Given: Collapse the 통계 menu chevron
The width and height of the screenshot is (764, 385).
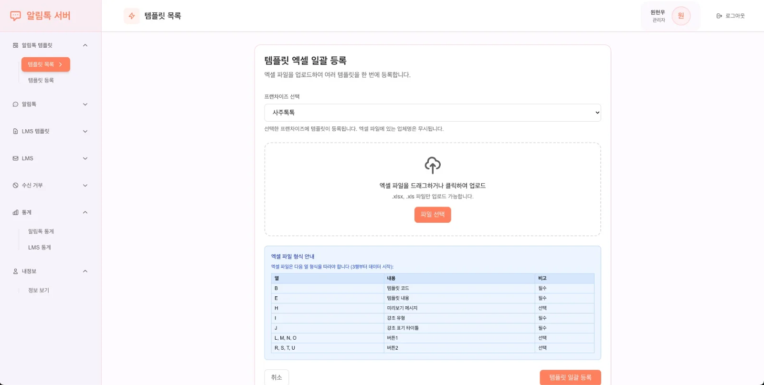Looking at the screenshot, I should tap(85, 212).
